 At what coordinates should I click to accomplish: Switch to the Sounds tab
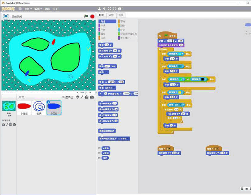tap(121, 15)
